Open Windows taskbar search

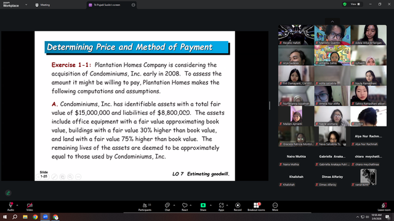click(15, 217)
